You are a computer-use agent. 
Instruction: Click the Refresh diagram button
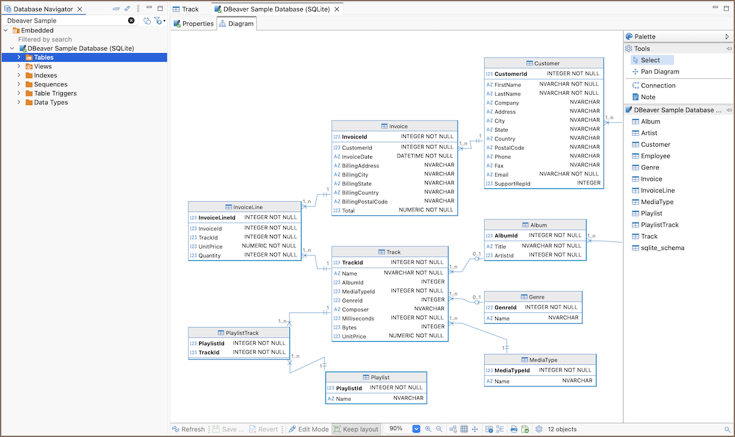pyautogui.click(x=188, y=429)
